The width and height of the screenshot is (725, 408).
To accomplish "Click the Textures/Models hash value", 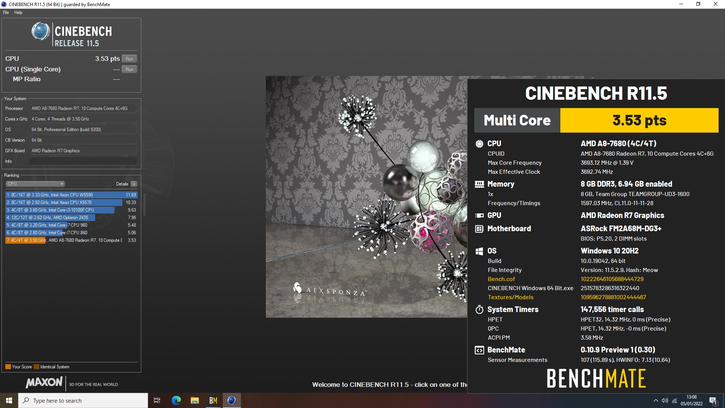I will [613, 297].
